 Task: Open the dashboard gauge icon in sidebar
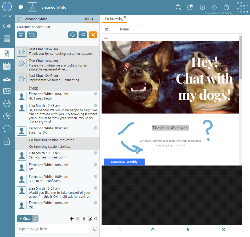tap(7, 103)
